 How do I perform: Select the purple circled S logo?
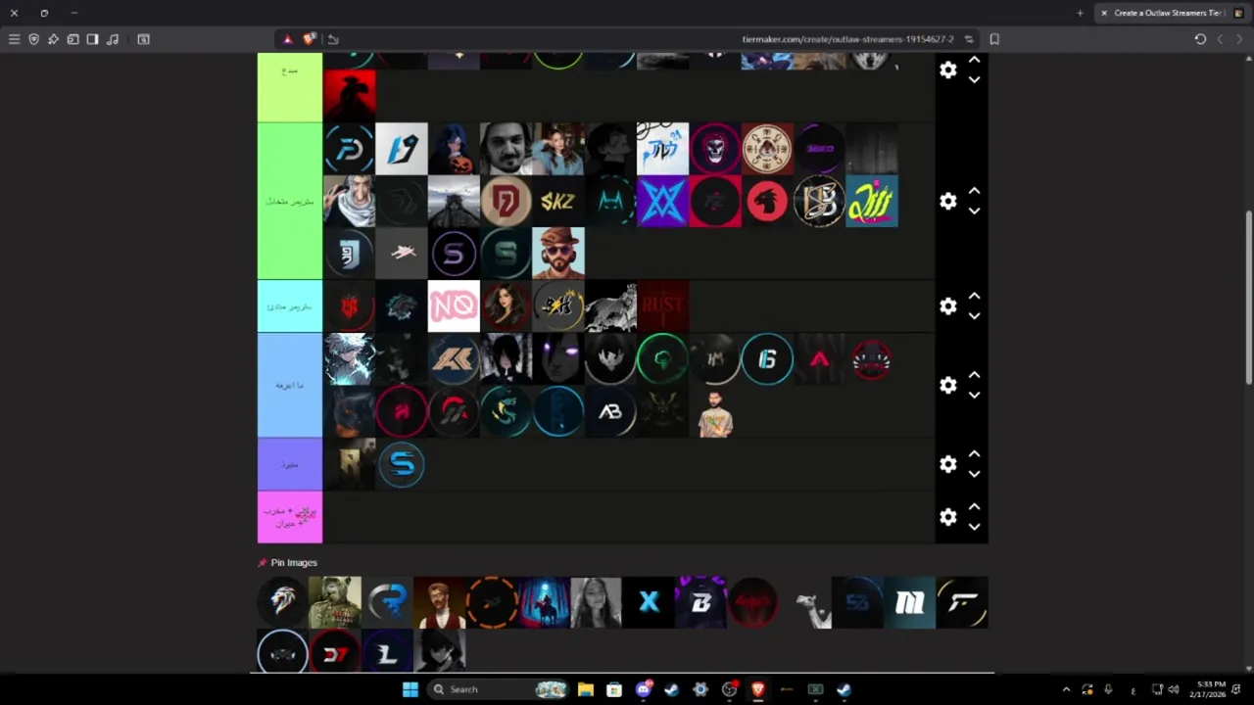pos(454,254)
